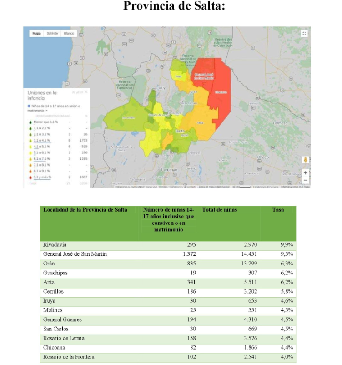
Task: Click the drop icon for 2,1 a 3,1 %
Action: pyautogui.click(x=30, y=134)
